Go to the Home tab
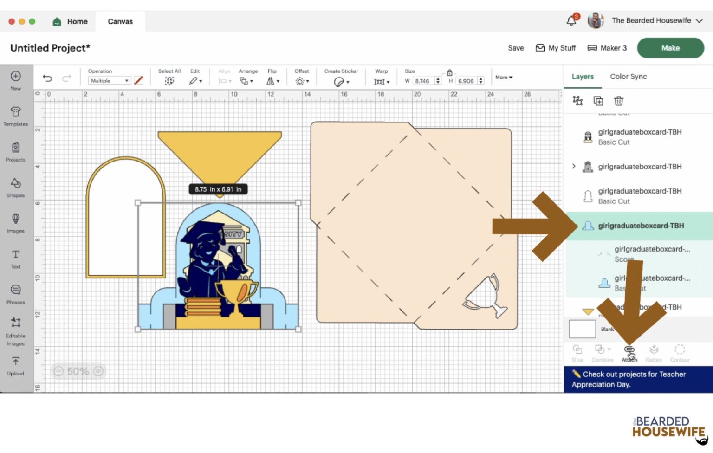Screen dimensions: 713x453 point(71,21)
